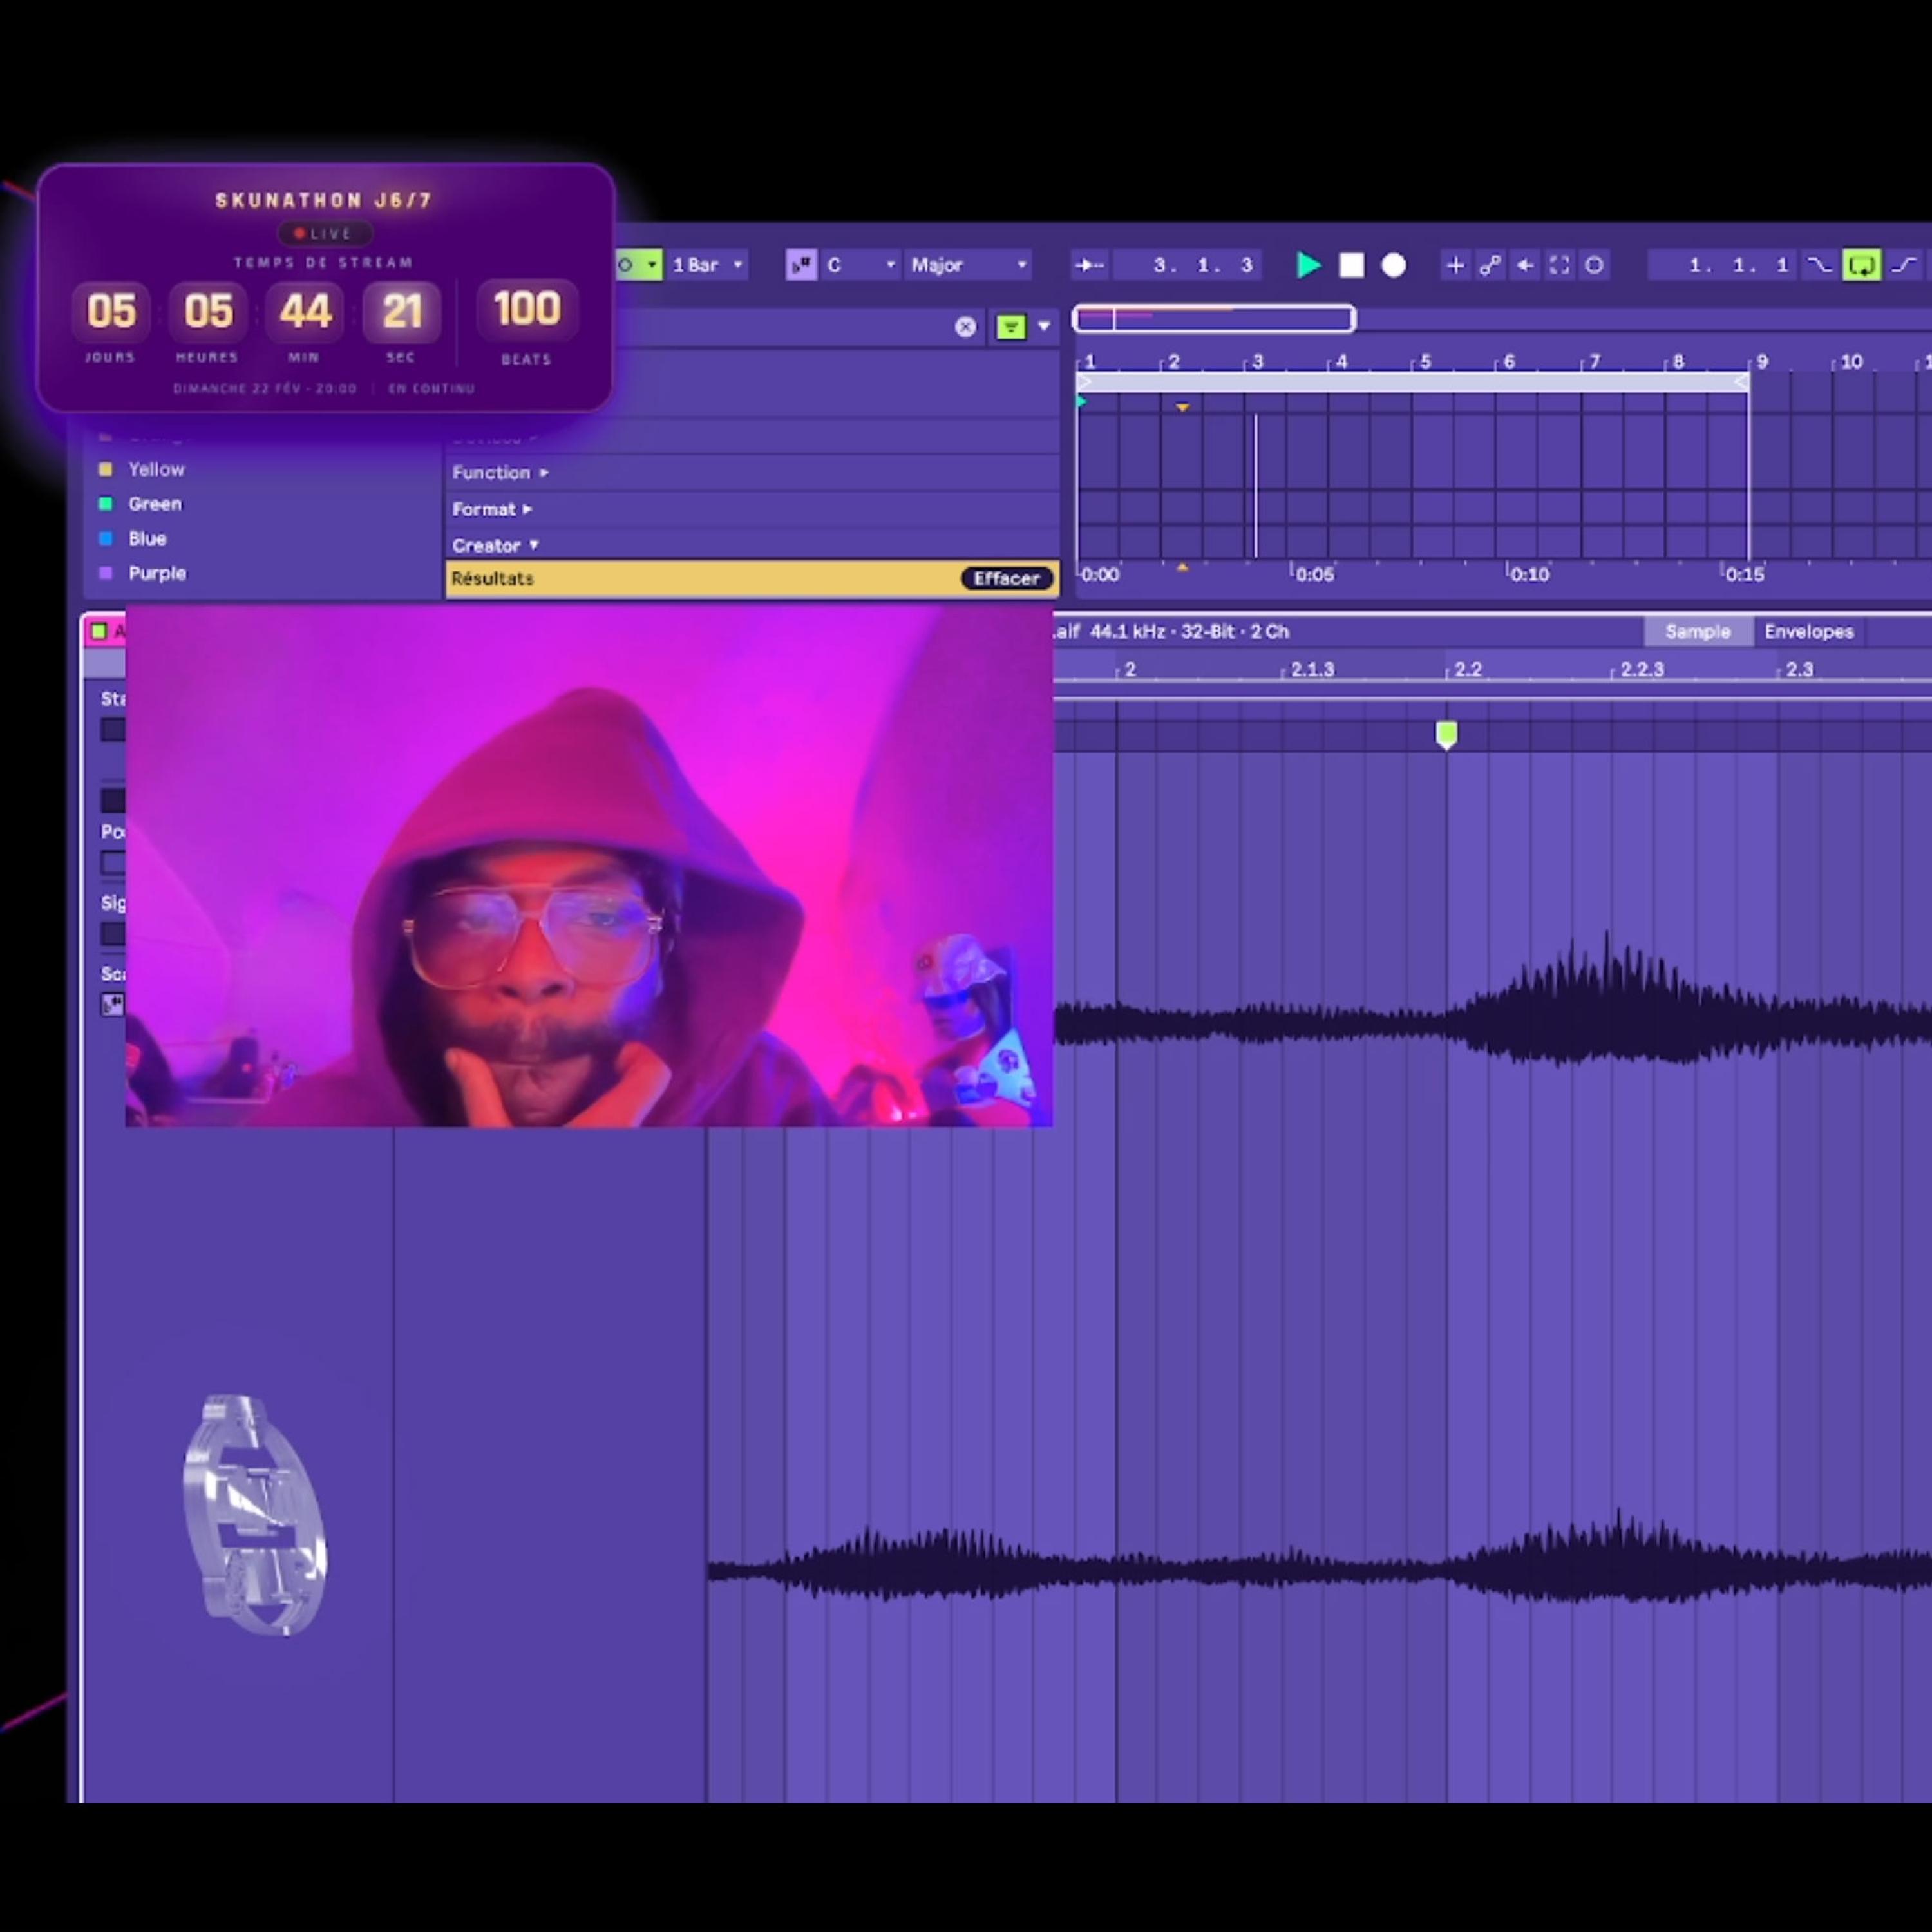Switch to the Envelopes tab
This screenshot has width=1932, height=1932.
click(x=1808, y=631)
